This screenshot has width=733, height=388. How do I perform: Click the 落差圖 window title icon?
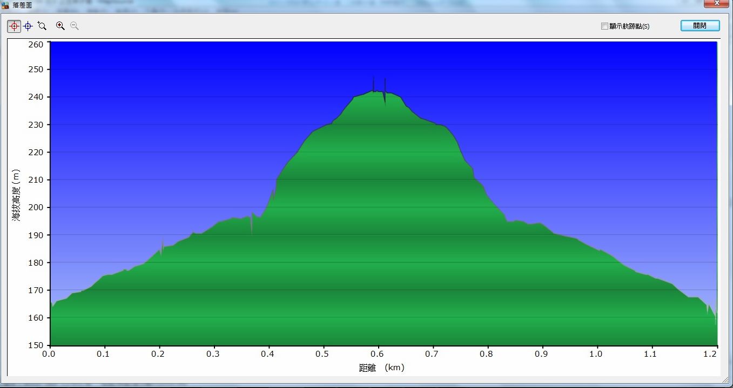(5, 4)
